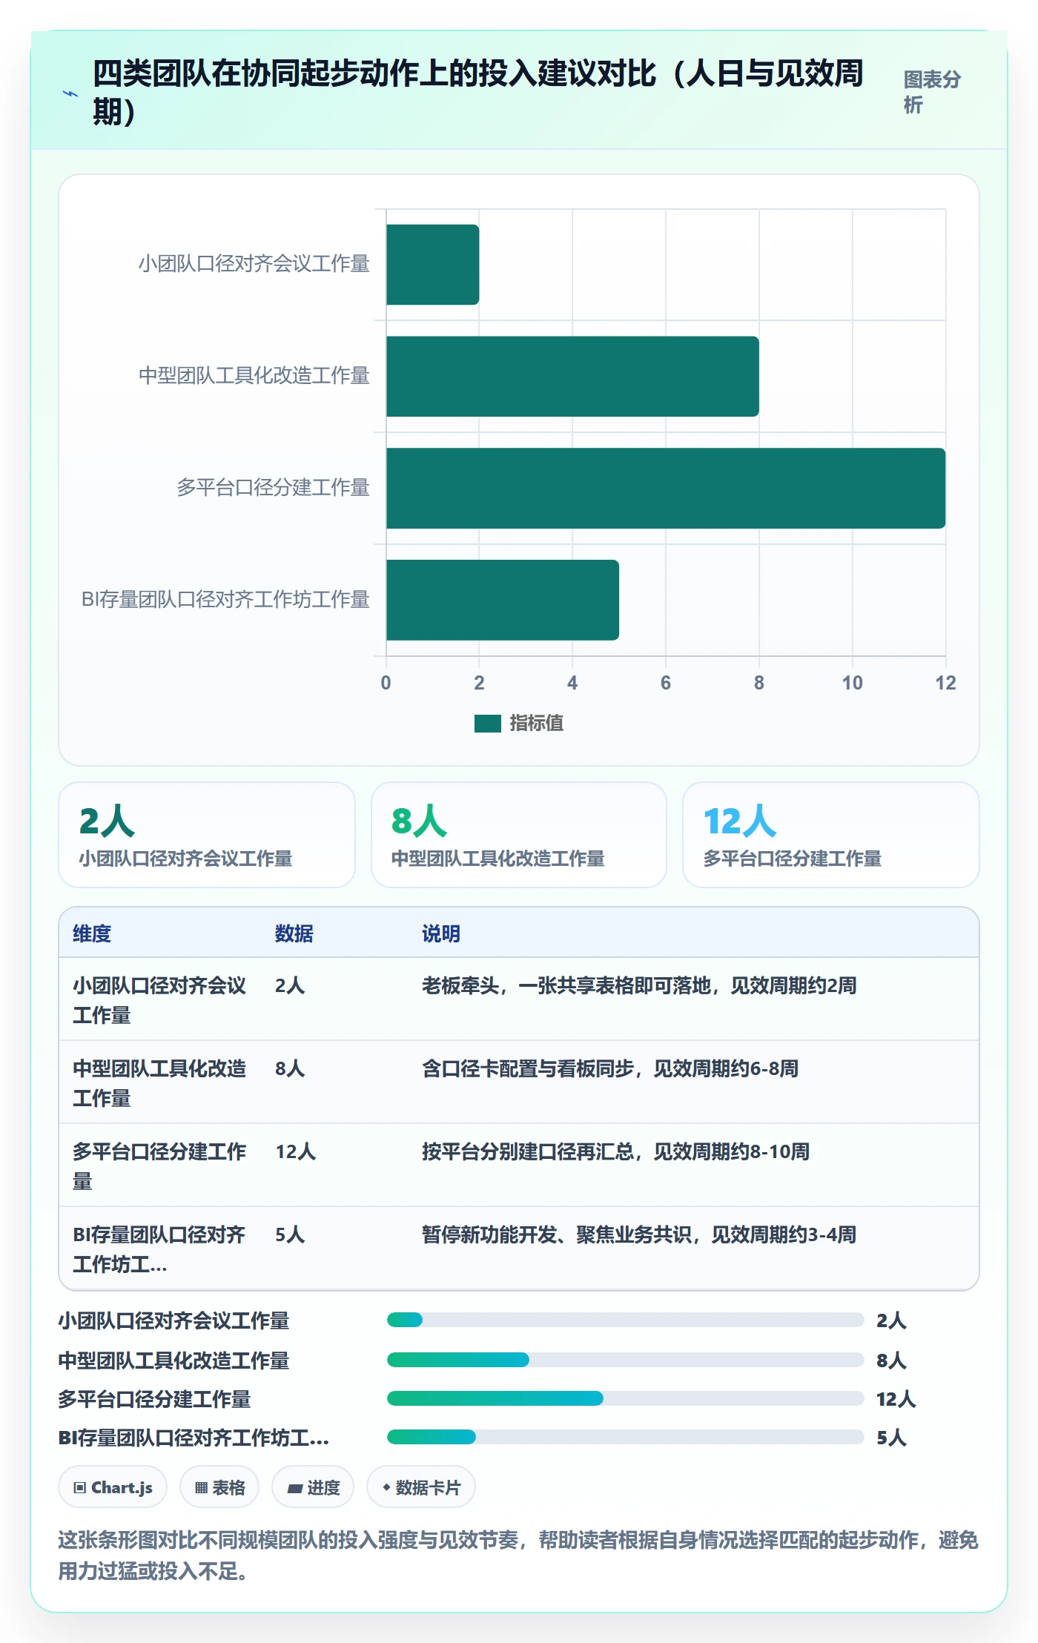1038x1643 pixels.
Task: Open the 12人 stat card
Action: point(831,835)
